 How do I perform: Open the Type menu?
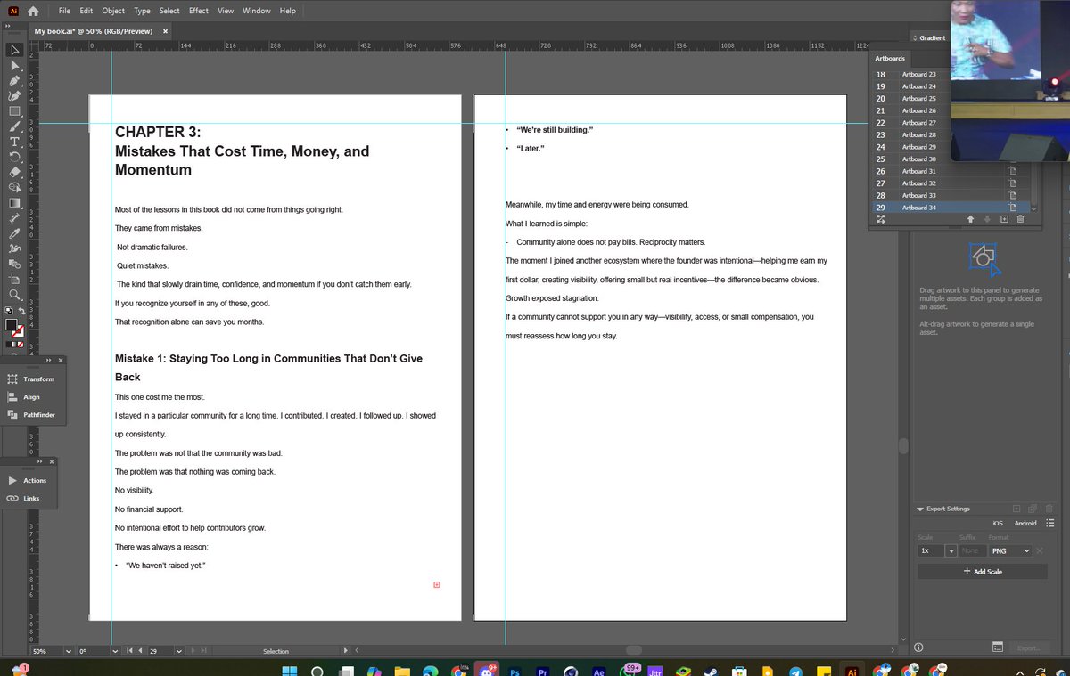click(142, 11)
